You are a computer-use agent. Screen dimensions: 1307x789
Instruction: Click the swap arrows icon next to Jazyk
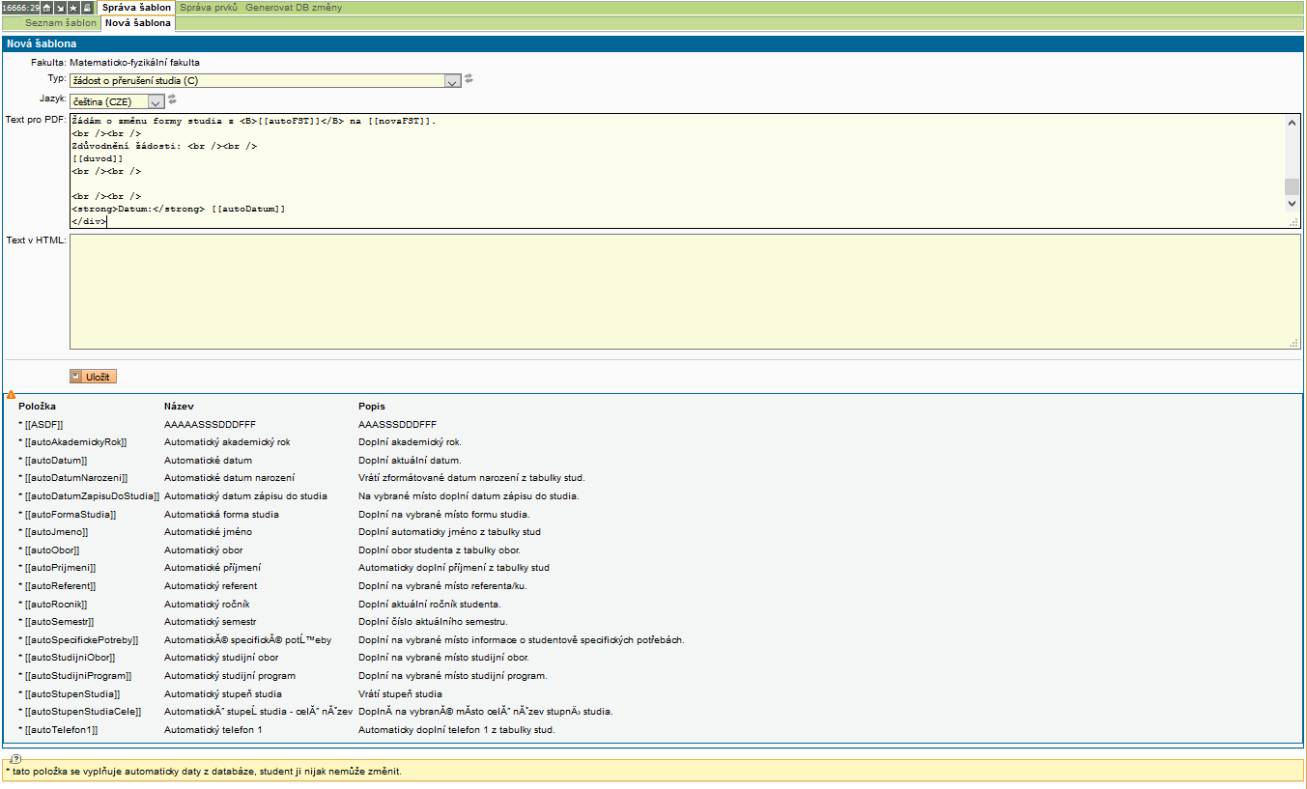[x=172, y=99]
